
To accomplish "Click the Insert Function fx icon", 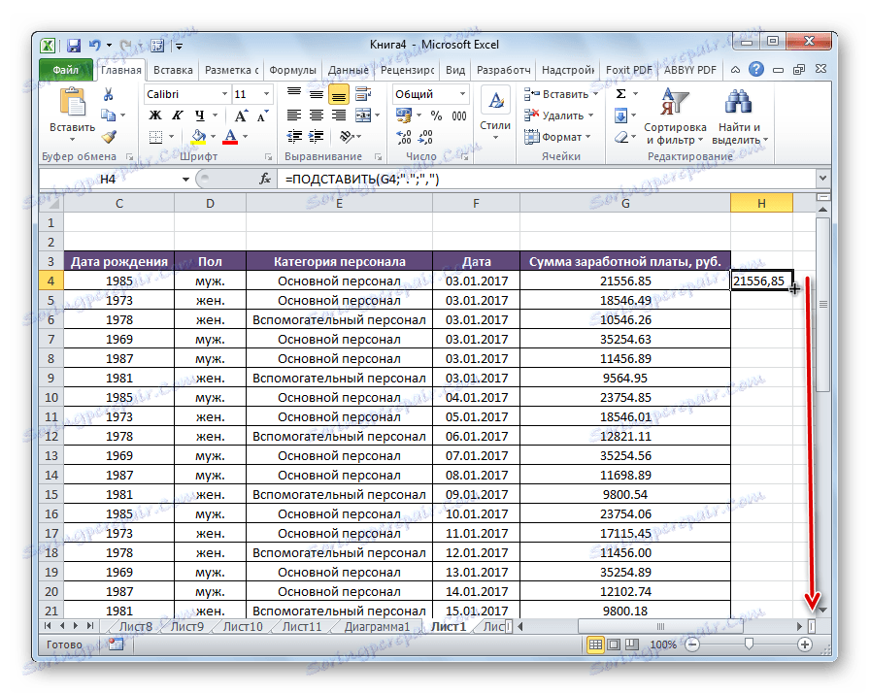I will pos(265,179).
